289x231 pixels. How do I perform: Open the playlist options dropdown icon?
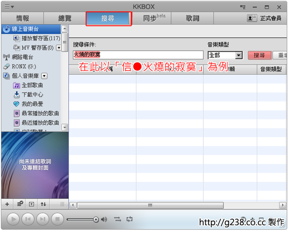click(31, 204)
